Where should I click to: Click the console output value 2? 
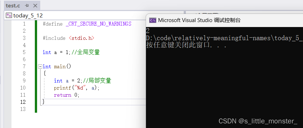tap(148, 31)
